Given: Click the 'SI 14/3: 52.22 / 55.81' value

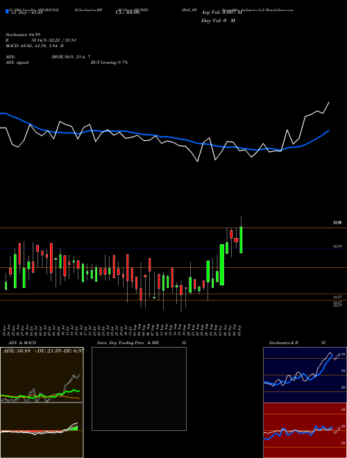Looking at the screenshot, I should tap(53, 40).
